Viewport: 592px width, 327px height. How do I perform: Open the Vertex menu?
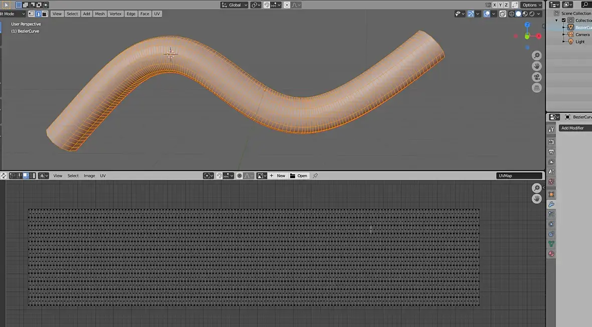[115, 14]
